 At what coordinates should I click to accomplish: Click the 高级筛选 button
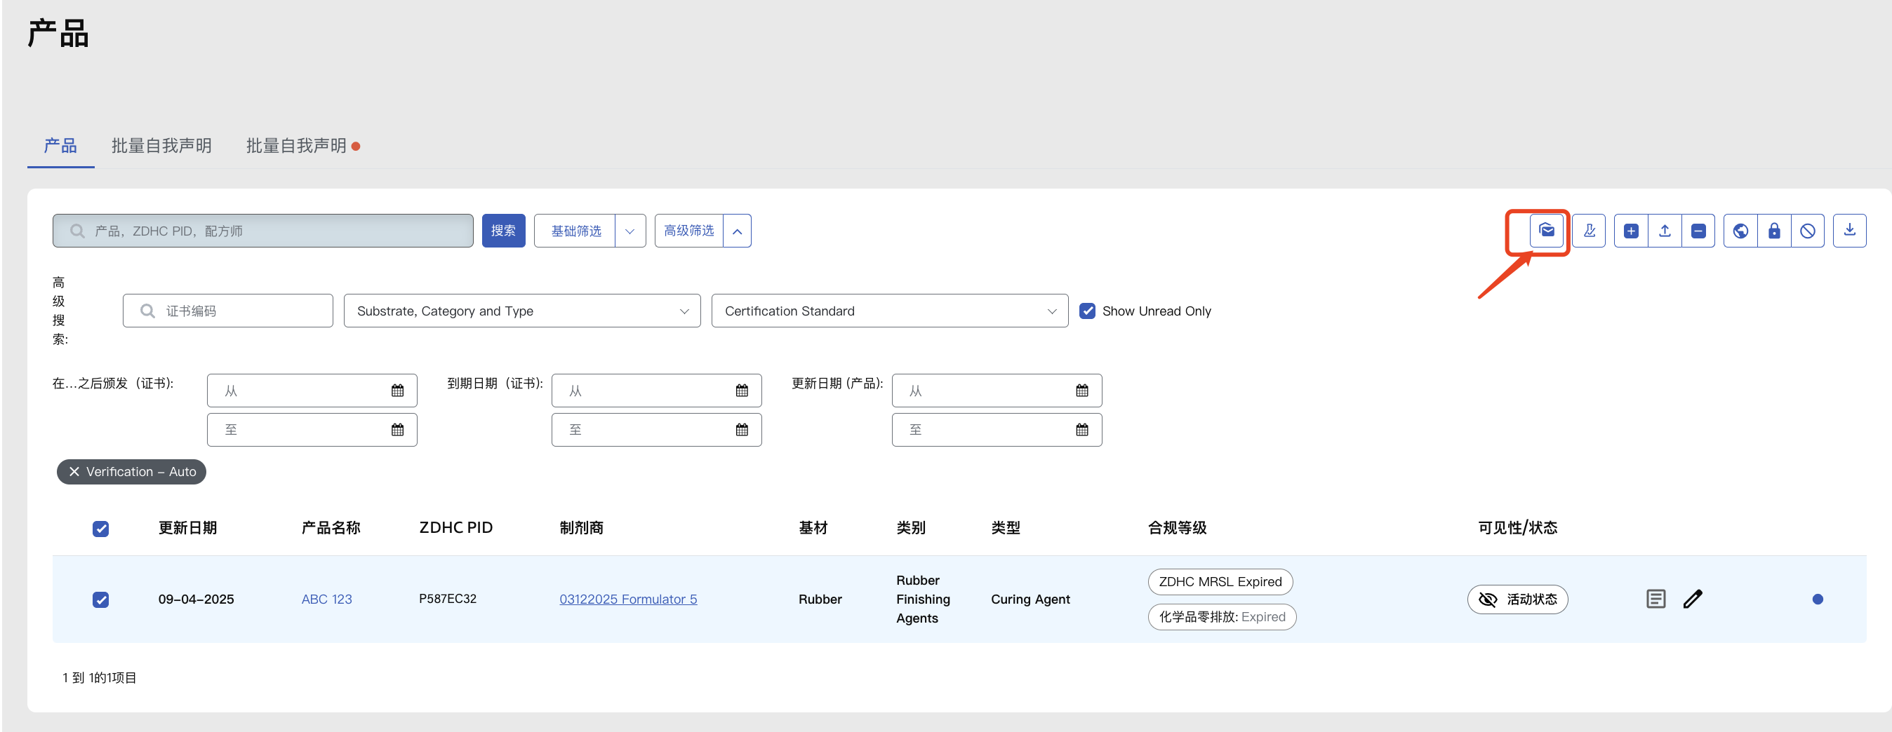[x=689, y=231]
